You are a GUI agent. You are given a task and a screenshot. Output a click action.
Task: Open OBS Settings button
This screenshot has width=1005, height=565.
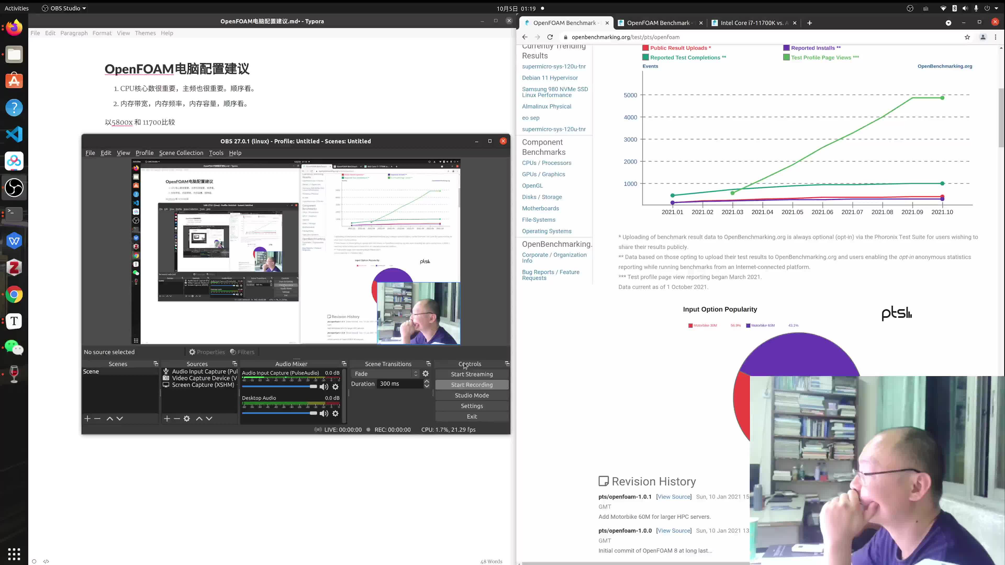point(472,406)
